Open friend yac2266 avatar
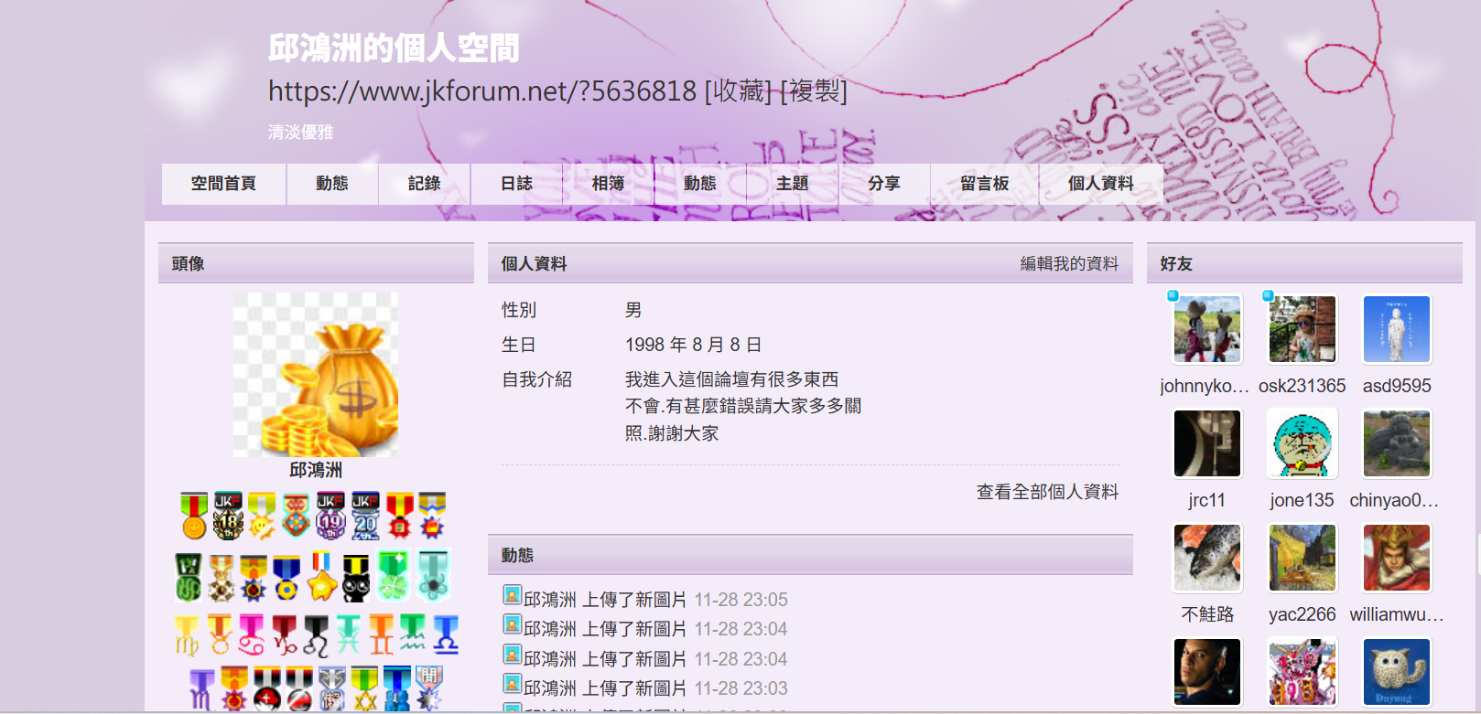The width and height of the screenshot is (1481, 714). point(1303,558)
